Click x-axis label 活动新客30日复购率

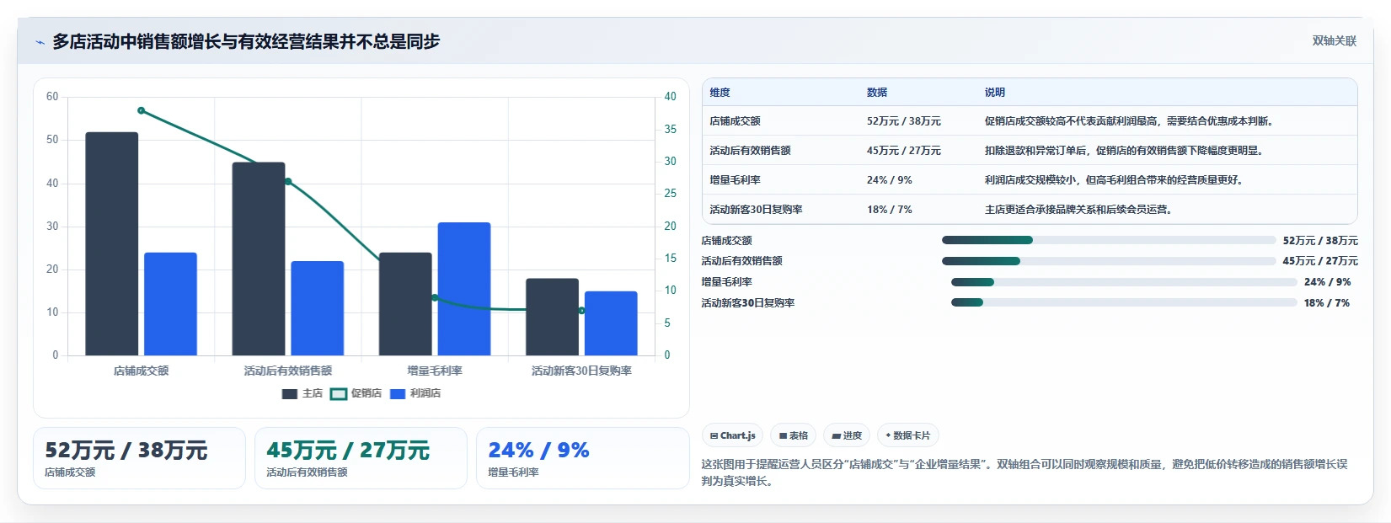[x=581, y=371]
